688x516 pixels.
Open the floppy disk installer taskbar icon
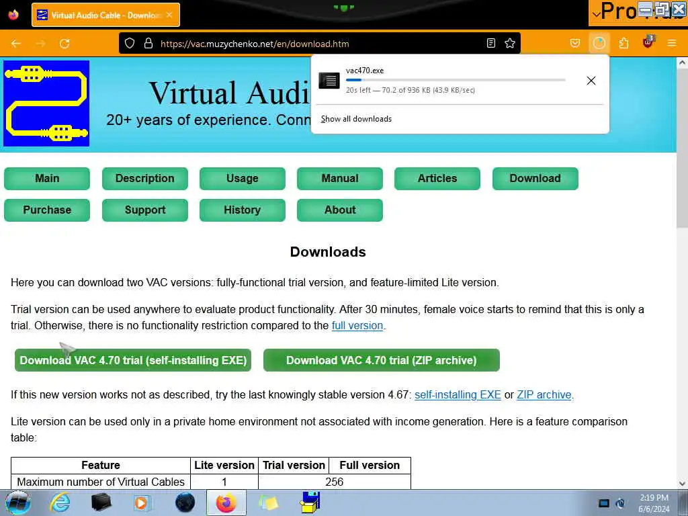click(310, 503)
